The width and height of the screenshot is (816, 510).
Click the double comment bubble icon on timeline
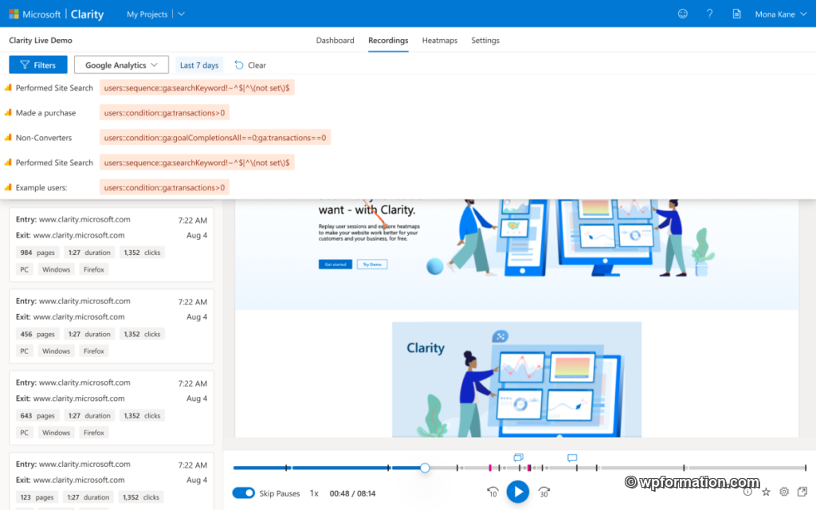click(518, 457)
